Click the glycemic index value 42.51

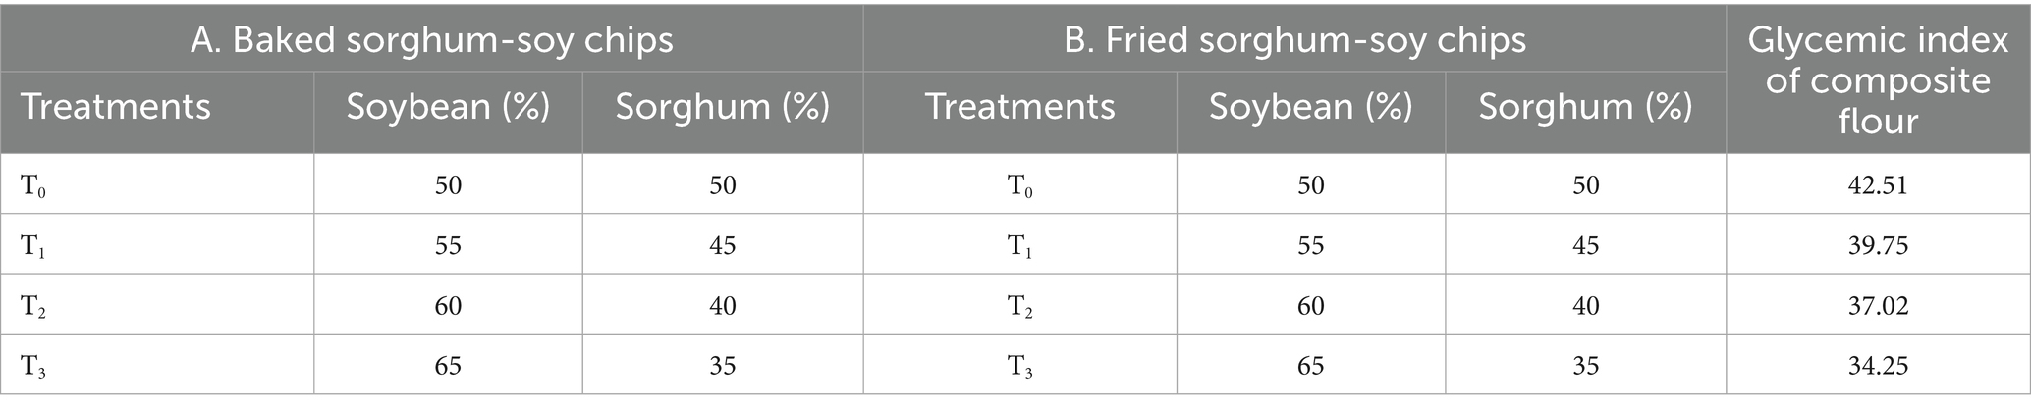click(1877, 185)
